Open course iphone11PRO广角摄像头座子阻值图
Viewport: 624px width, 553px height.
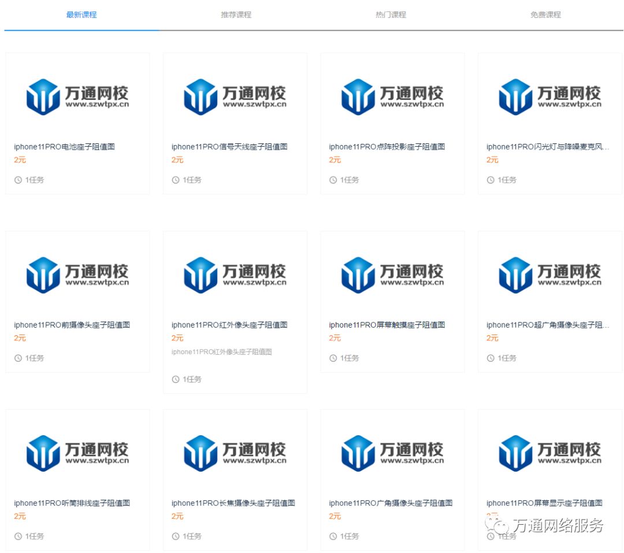pos(391,503)
